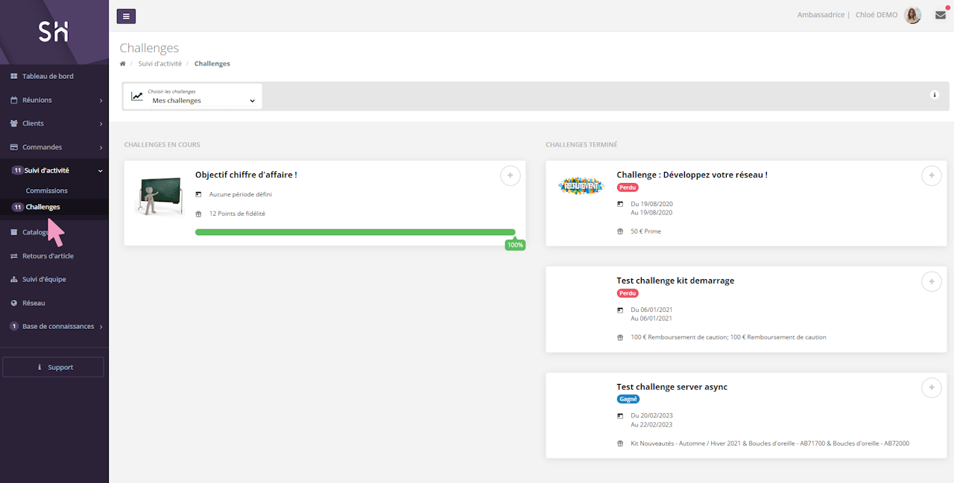Expand the Clients sidebar submenu
The image size is (954, 483).
coord(54,124)
